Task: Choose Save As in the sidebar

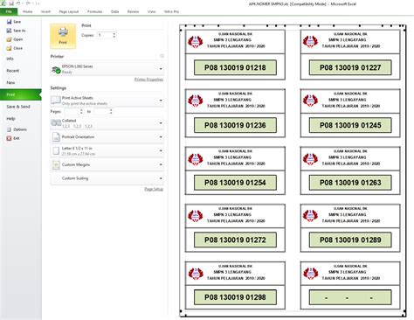Action: [x=16, y=31]
